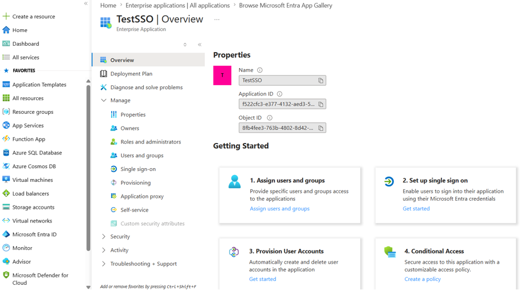Viewport: 521px width, 290px height.
Task: Click Get started under Set up single sign on
Action: tap(416, 208)
